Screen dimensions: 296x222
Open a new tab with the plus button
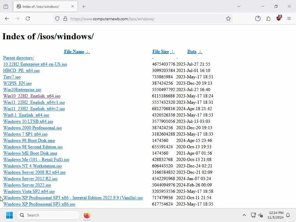click(84, 7)
